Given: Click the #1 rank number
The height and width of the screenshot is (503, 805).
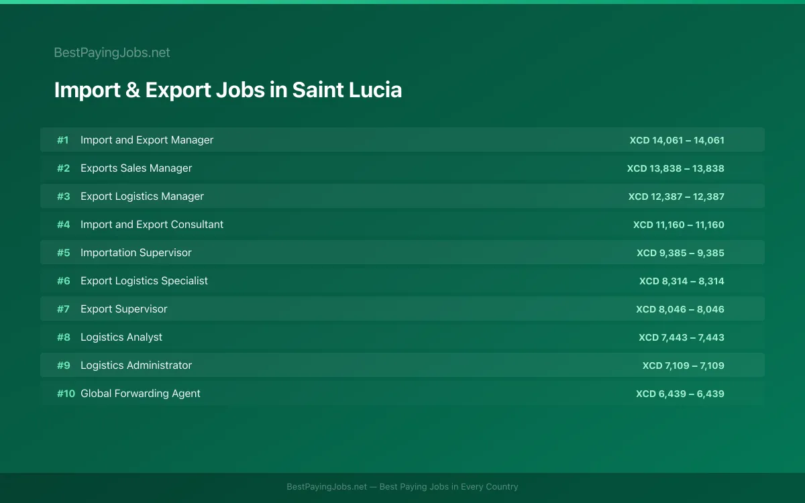Looking at the screenshot, I should pos(63,140).
